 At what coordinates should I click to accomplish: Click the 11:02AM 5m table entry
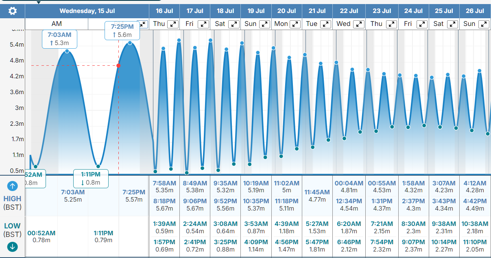click(286, 187)
